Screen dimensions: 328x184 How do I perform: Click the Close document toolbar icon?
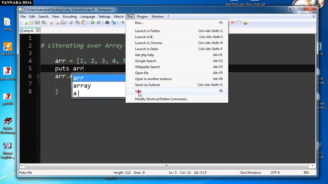coord(50,23)
